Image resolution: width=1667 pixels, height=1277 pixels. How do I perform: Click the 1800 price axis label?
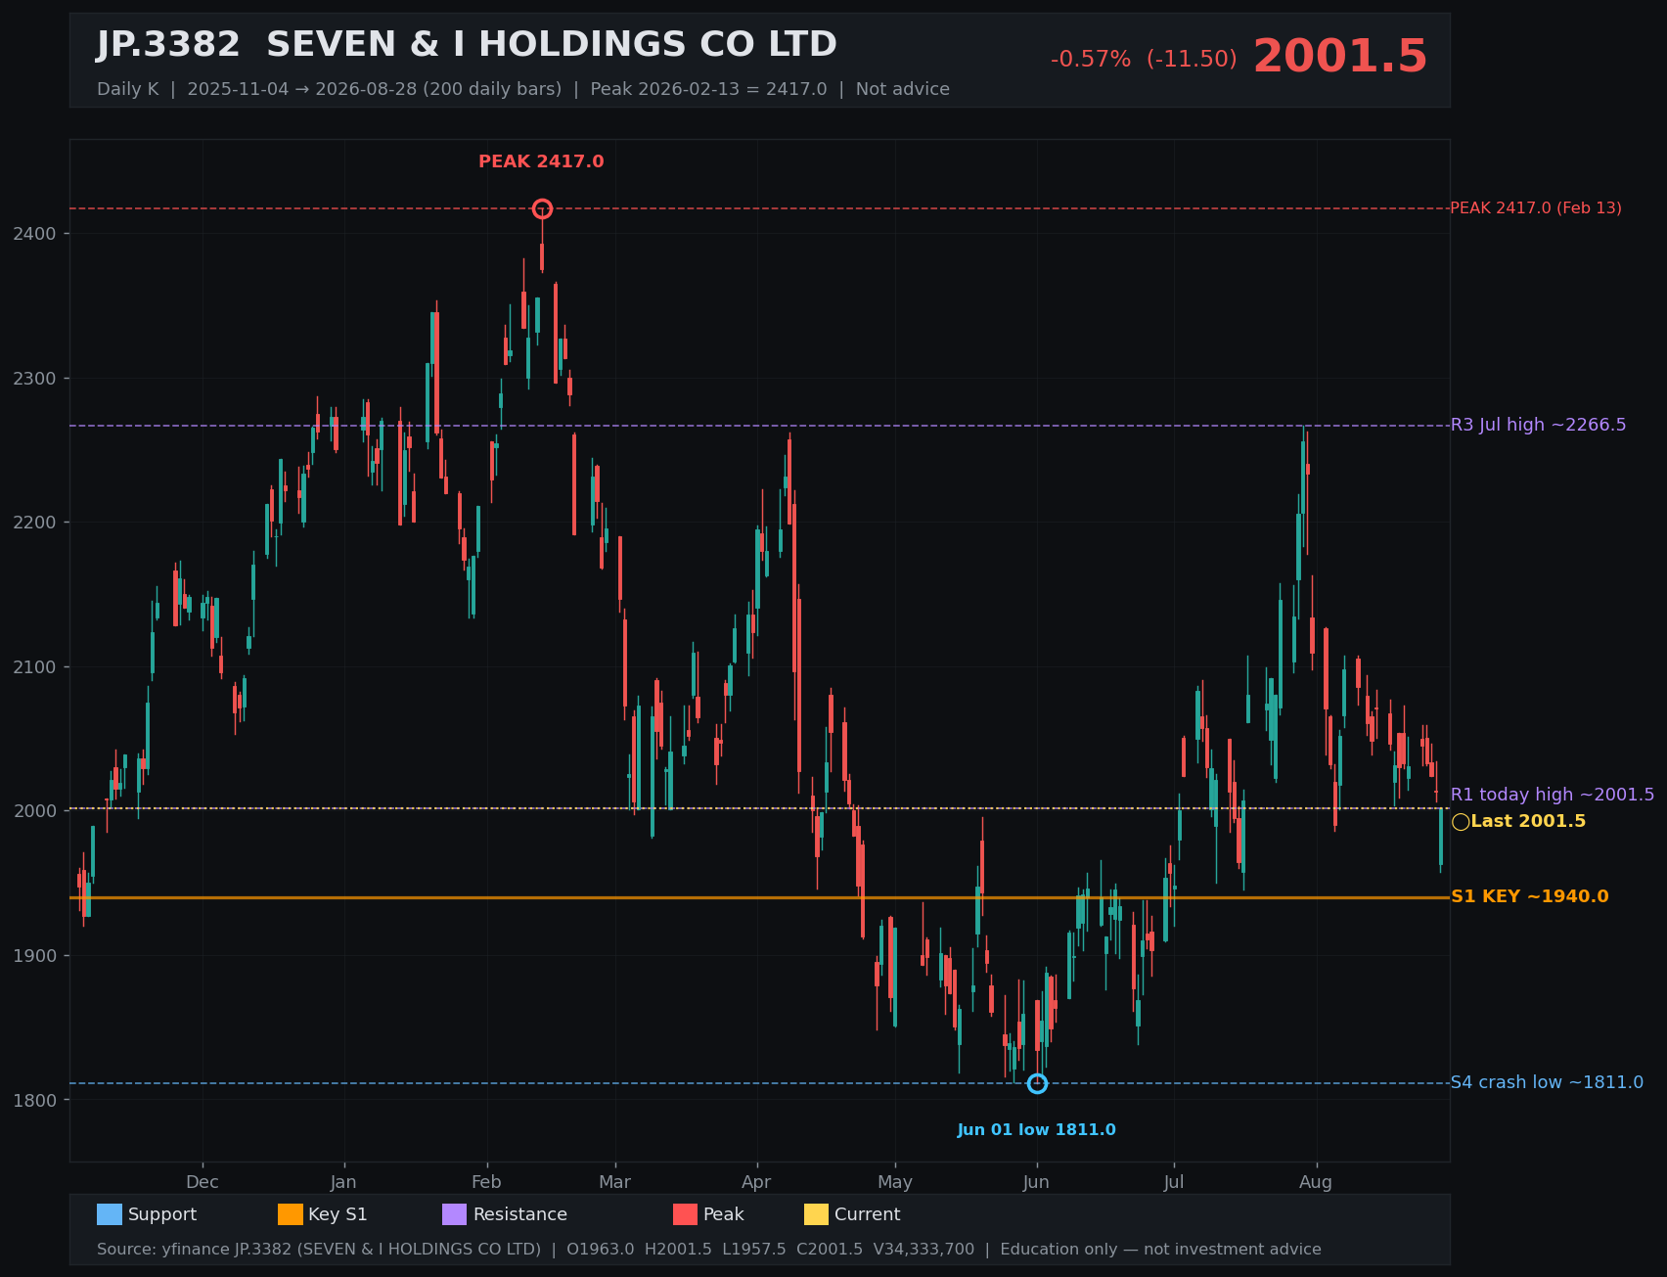point(35,1100)
